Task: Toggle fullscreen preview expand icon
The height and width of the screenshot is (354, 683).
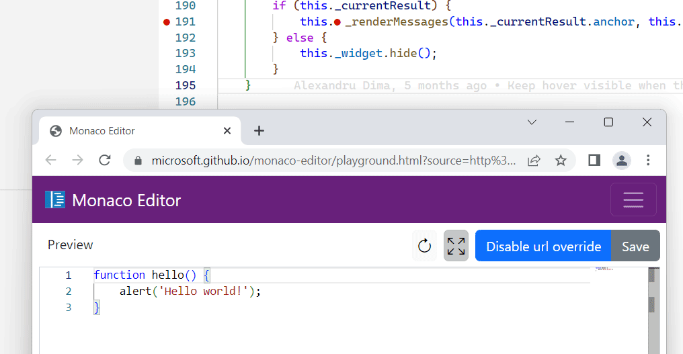Action: tap(456, 246)
